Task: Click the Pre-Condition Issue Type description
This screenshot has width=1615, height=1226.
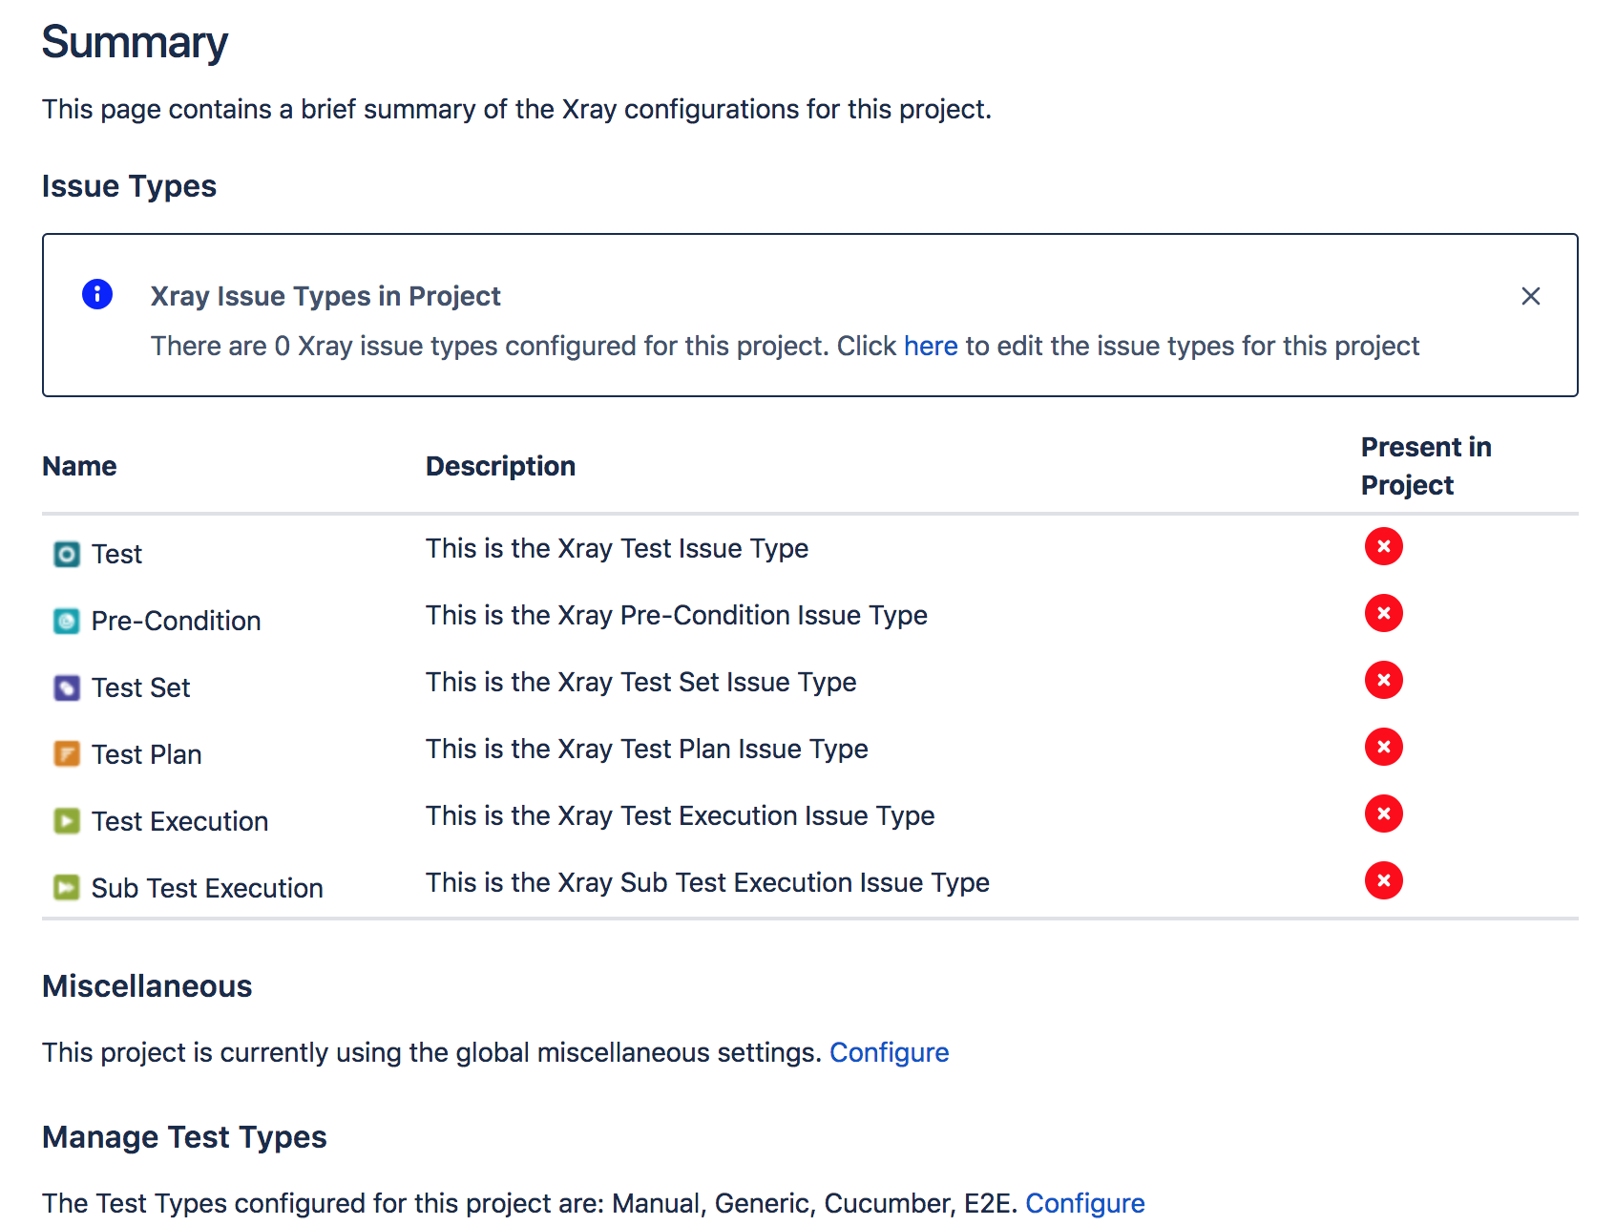Action: tap(677, 615)
